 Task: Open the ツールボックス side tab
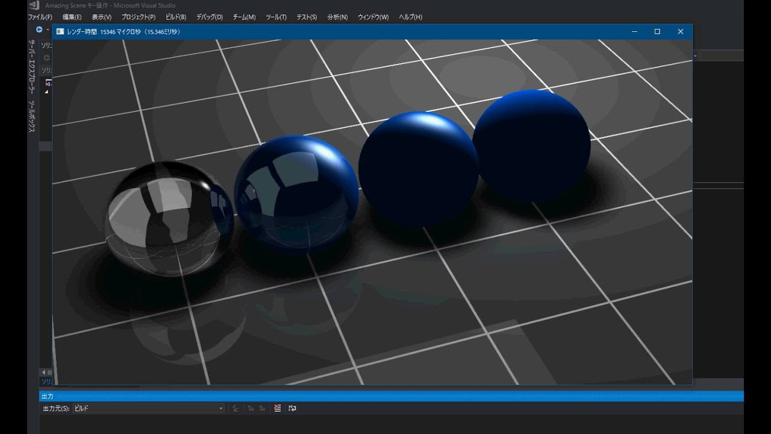coord(33,116)
